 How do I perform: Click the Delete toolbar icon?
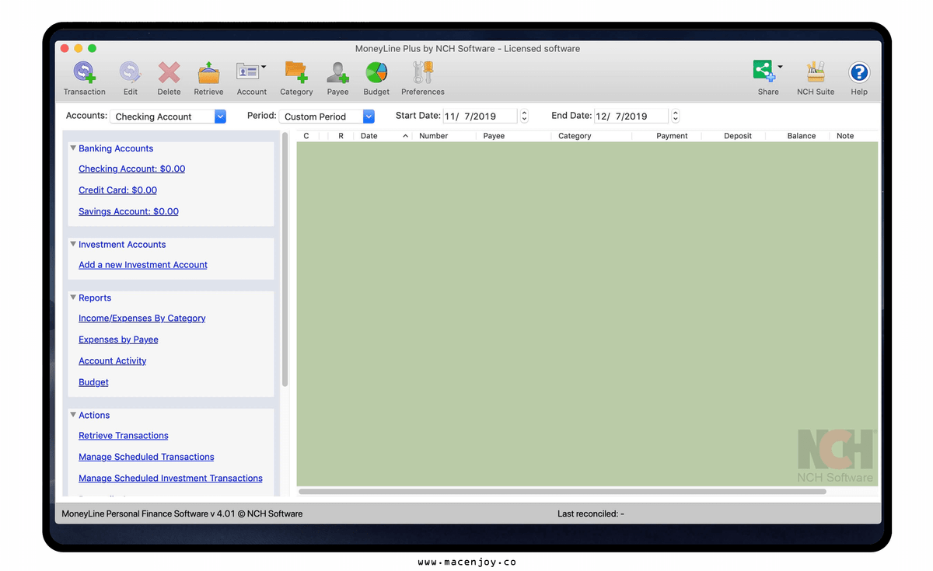[x=169, y=78]
